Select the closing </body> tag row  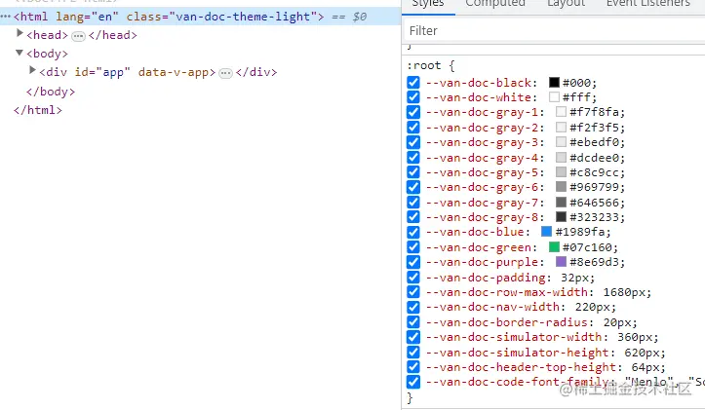click(51, 92)
